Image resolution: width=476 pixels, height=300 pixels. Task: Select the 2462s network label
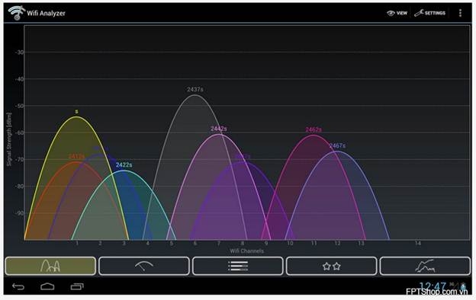click(x=314, y=129)
